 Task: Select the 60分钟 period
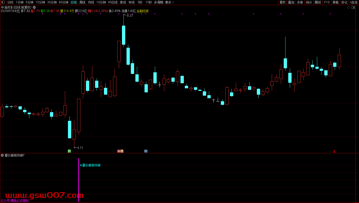click(x=64, y=2)
